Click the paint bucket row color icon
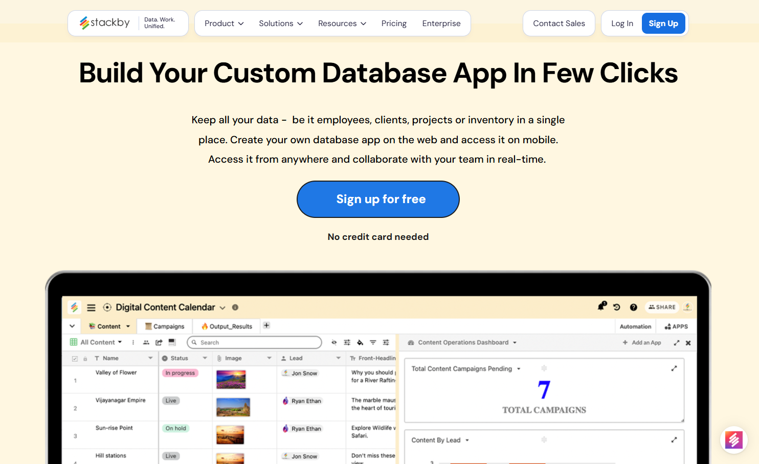The height and width of the screenshot is (464, 759). point(360,342)
